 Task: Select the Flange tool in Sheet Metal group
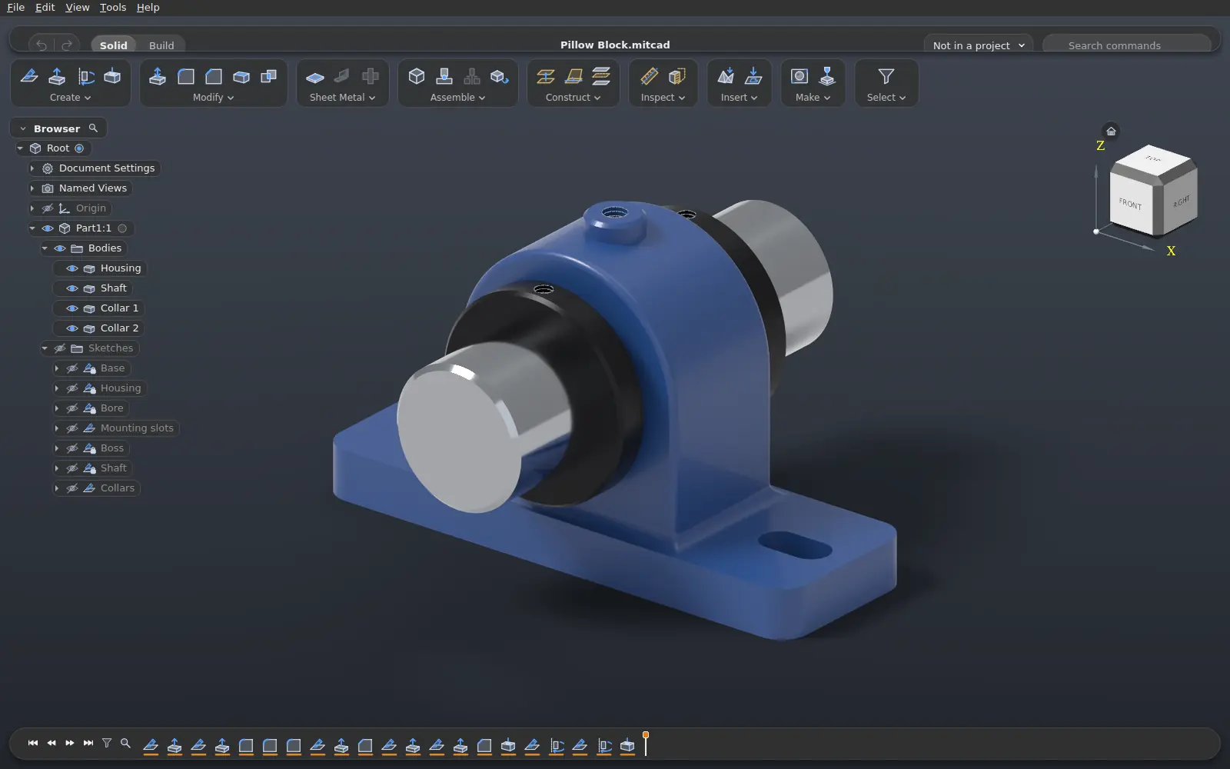(343, 76)
